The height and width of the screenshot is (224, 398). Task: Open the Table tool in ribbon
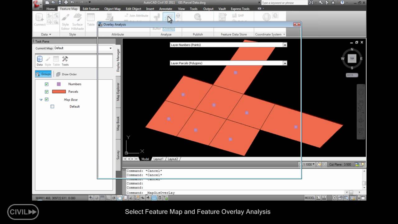(91, 20)
